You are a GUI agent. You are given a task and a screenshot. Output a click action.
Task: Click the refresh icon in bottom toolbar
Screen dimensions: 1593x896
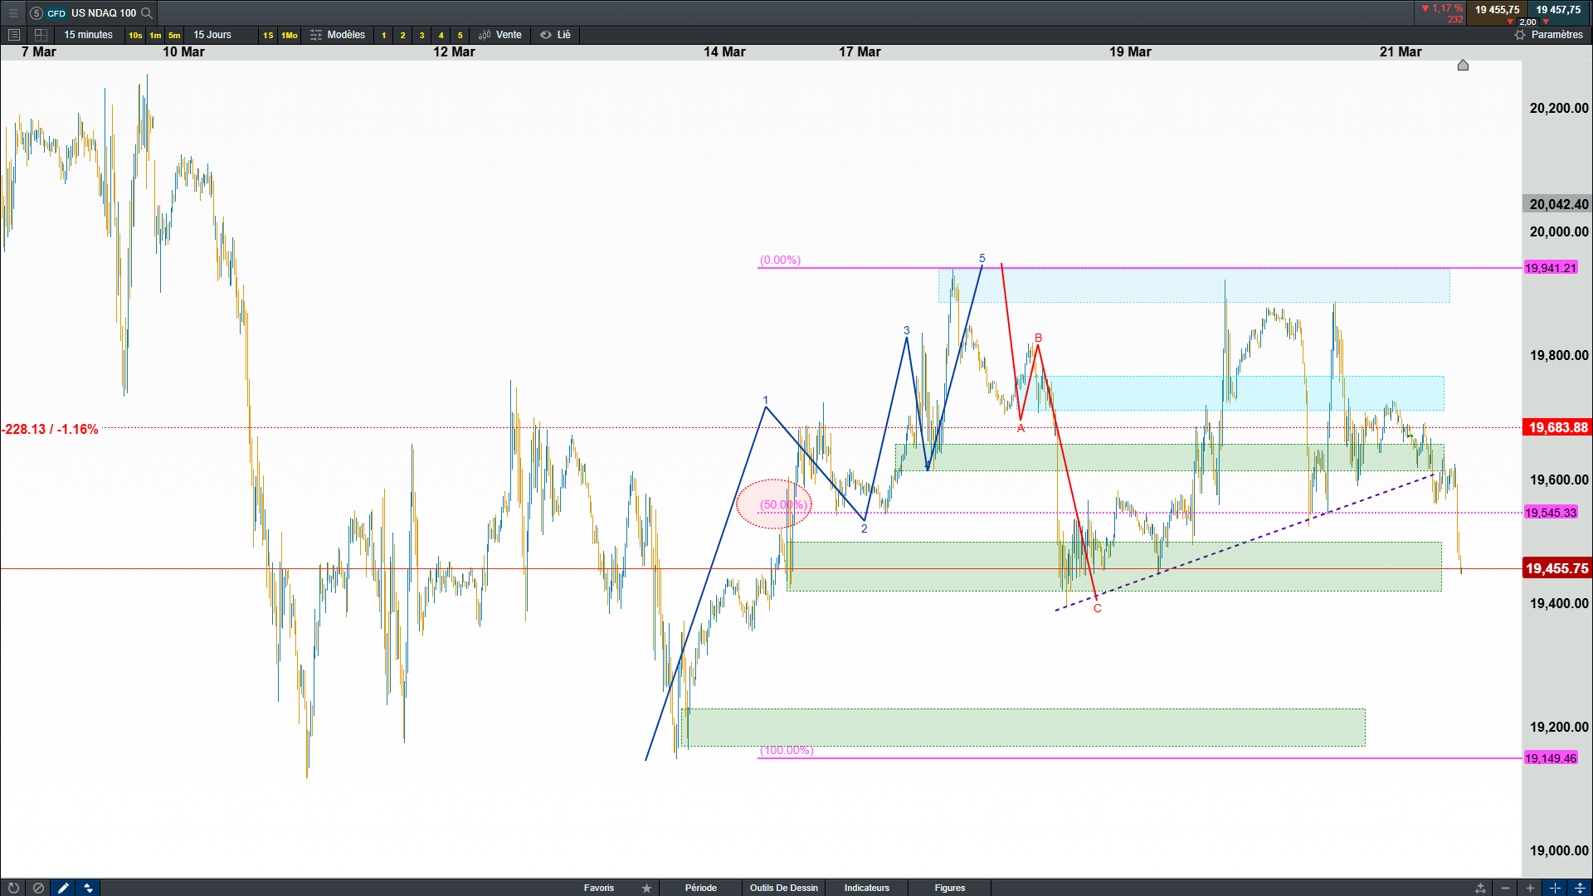click(x=13, y=888)
